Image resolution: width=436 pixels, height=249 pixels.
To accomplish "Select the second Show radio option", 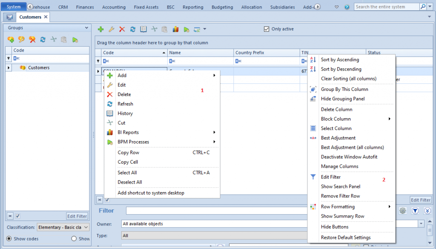I will click(74, 238).
